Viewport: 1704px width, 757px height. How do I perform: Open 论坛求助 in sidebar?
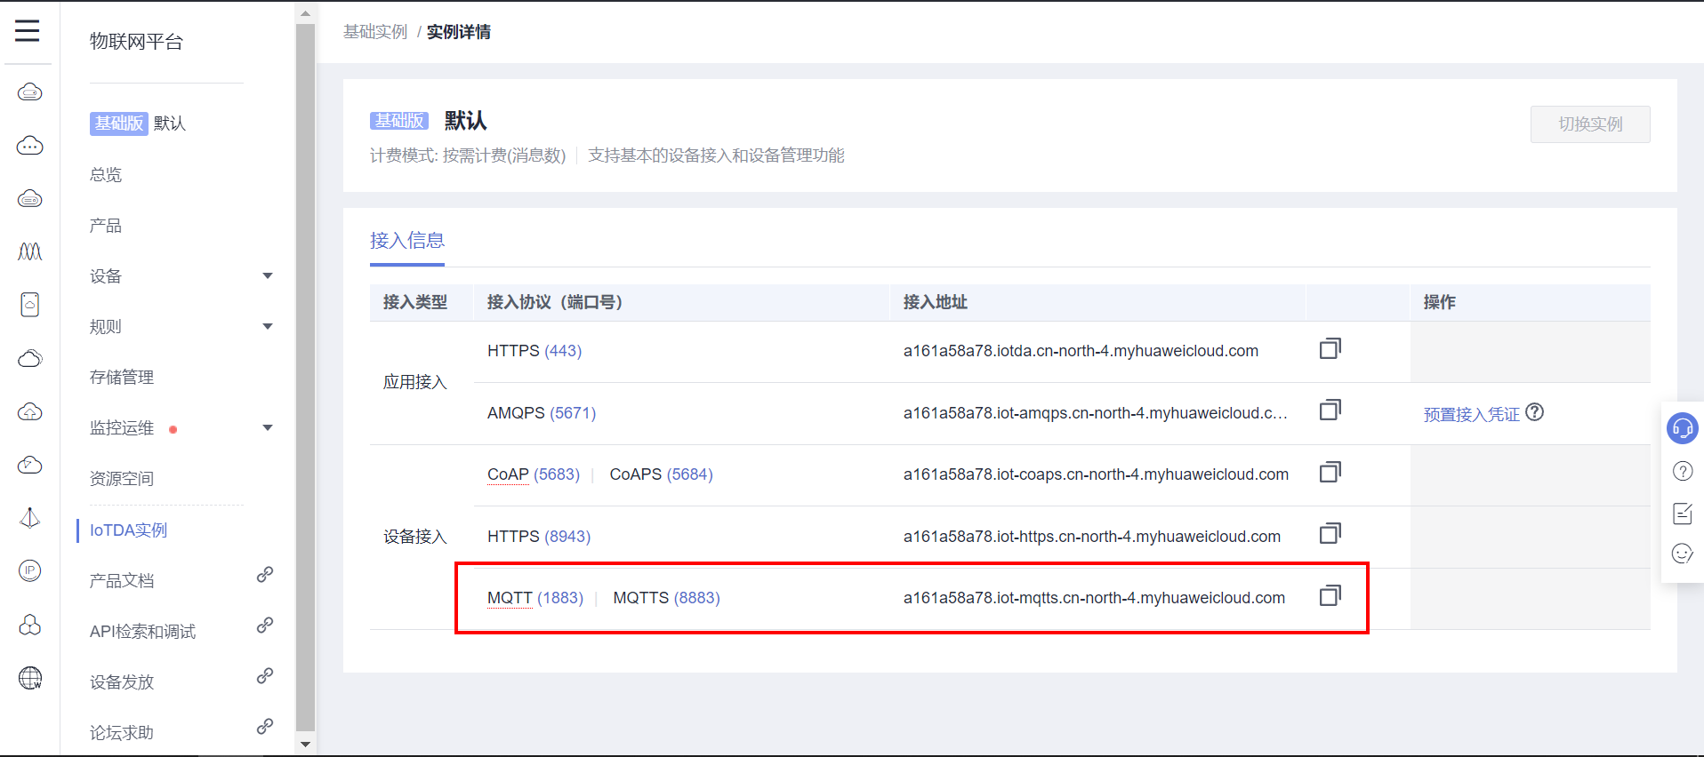pyautogui.click(x=122, y=733)
